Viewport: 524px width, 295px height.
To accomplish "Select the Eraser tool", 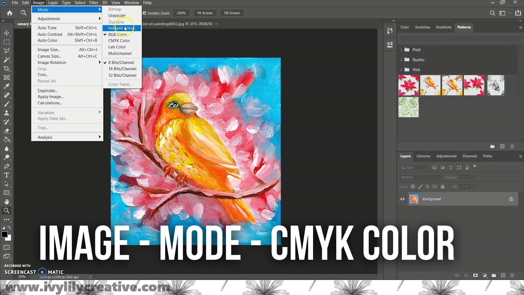I will [x=7, y=130].
